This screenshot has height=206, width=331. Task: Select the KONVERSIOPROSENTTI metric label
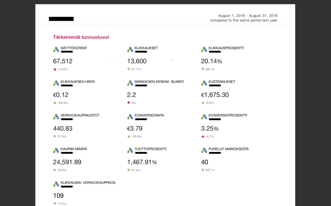coord(228,115)
